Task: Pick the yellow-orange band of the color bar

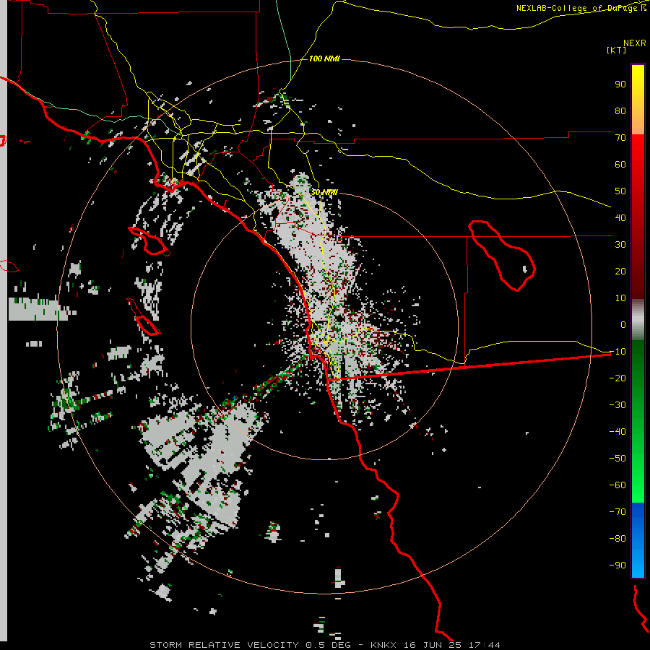Action: point(638,100)
